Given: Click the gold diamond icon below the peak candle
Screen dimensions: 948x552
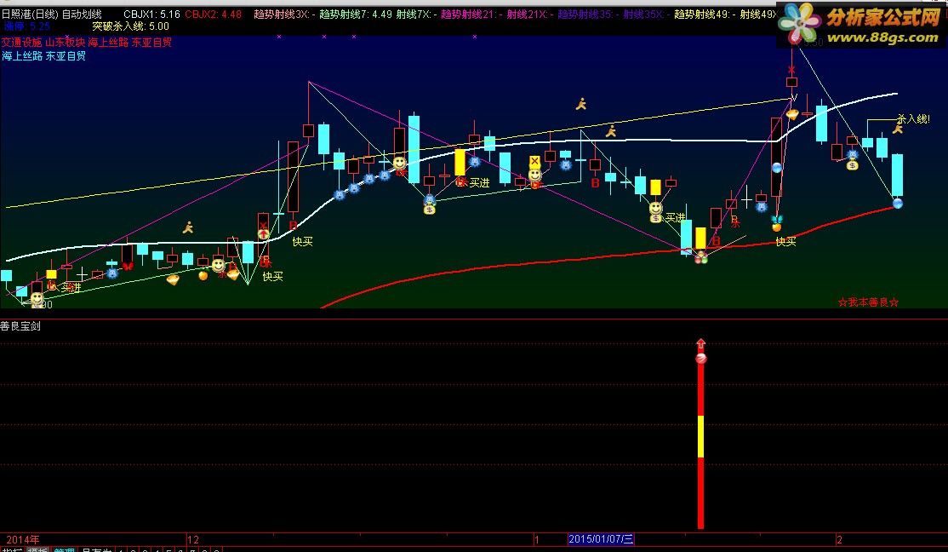Looking at the screenshot, I should (x=792, y=112).
